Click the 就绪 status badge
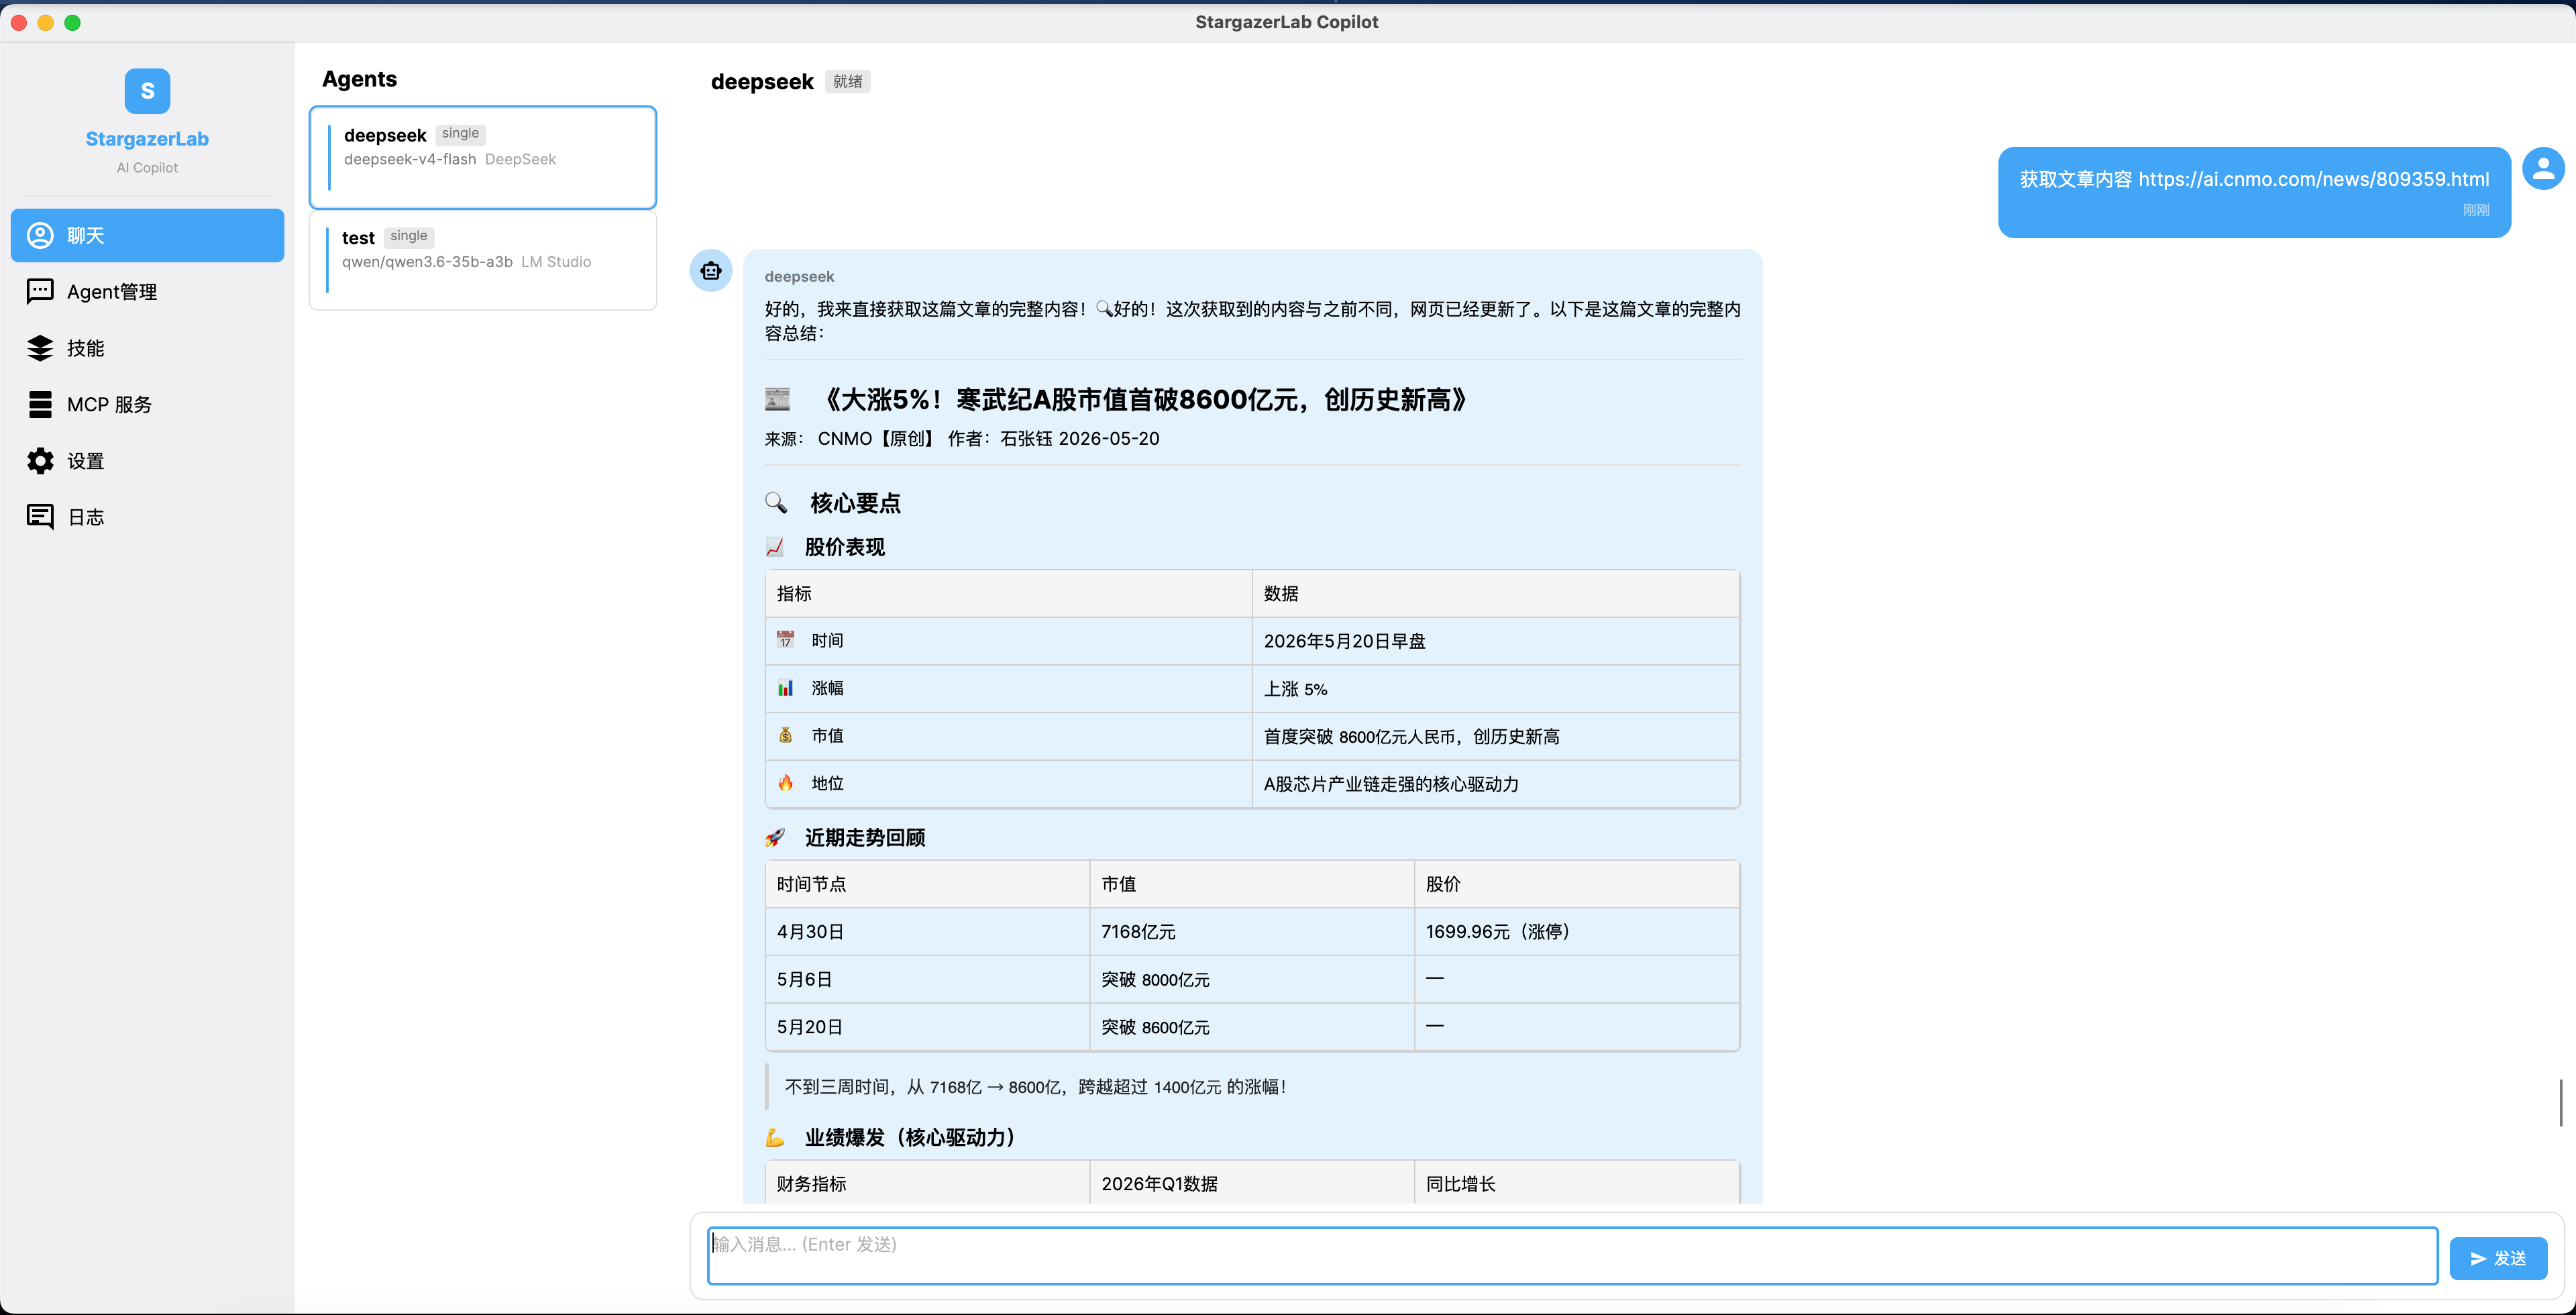Screen dimensions: 2576x1315 tap(847, 82)
